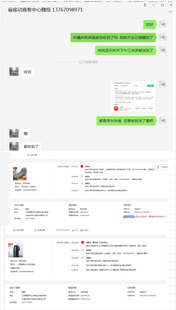Click the 订单轨迹 location pin icon
This screenshot has width=176, height=310.
[158, 167]
